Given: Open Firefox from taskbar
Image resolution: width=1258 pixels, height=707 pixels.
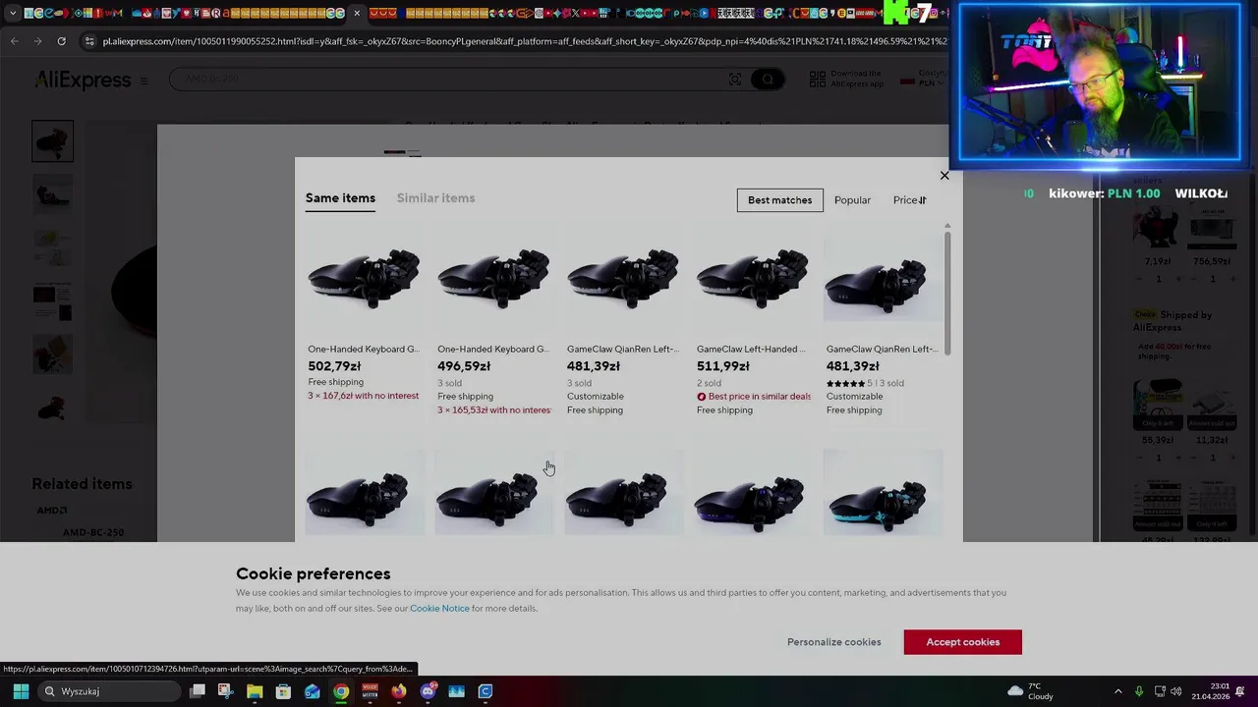Looking at the screenshot, I should pos(398,691).
